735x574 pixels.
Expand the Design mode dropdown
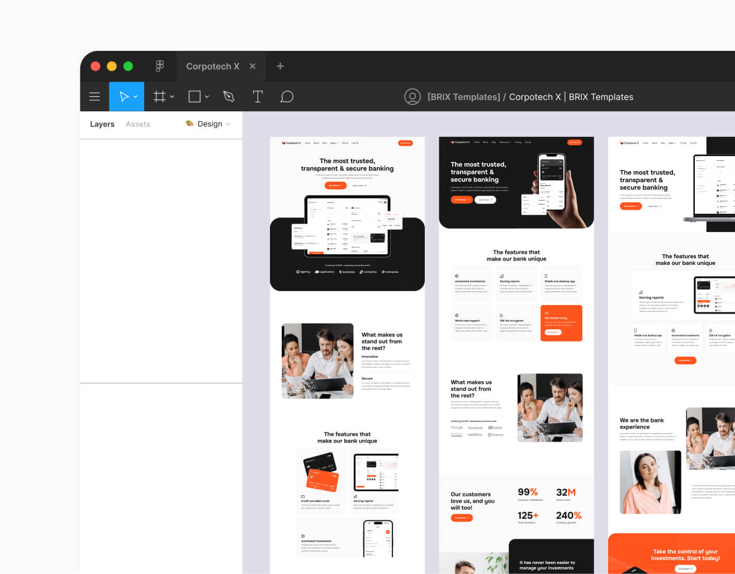pyautogui.click(x=229, y=124)
